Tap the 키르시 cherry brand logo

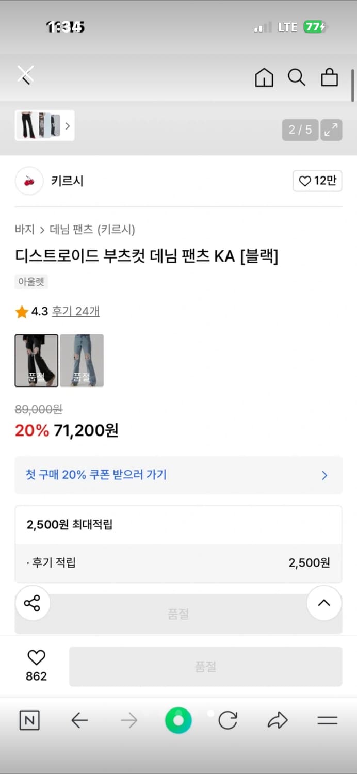[x=29, y=181]
